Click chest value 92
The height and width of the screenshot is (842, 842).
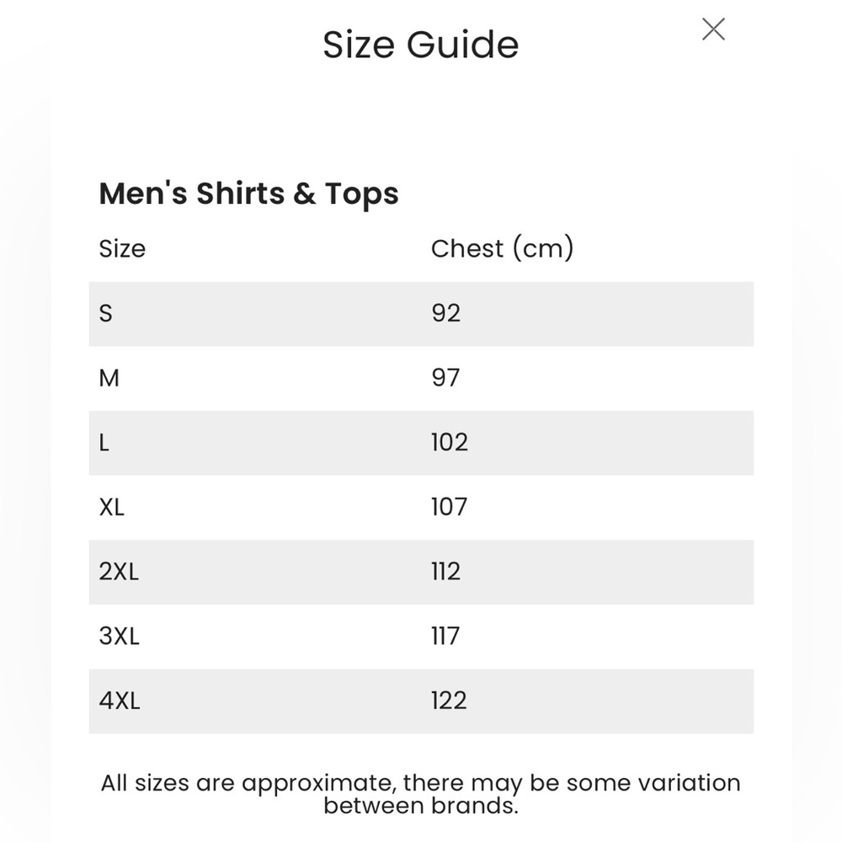445,313
